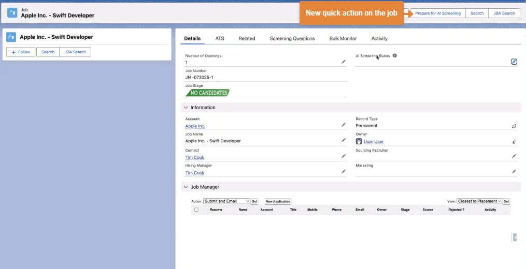
Task: Click the Job record icon in header
Action: click(12, 13)
